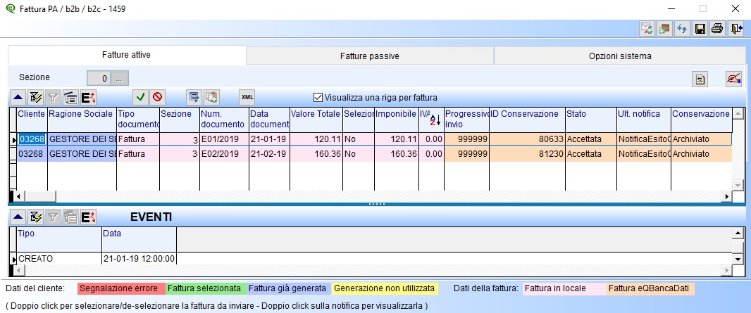The width and height of the screenshot is (751, 313).
Task: Click the red deselect-all circle icon
Action: coord(158,97)
